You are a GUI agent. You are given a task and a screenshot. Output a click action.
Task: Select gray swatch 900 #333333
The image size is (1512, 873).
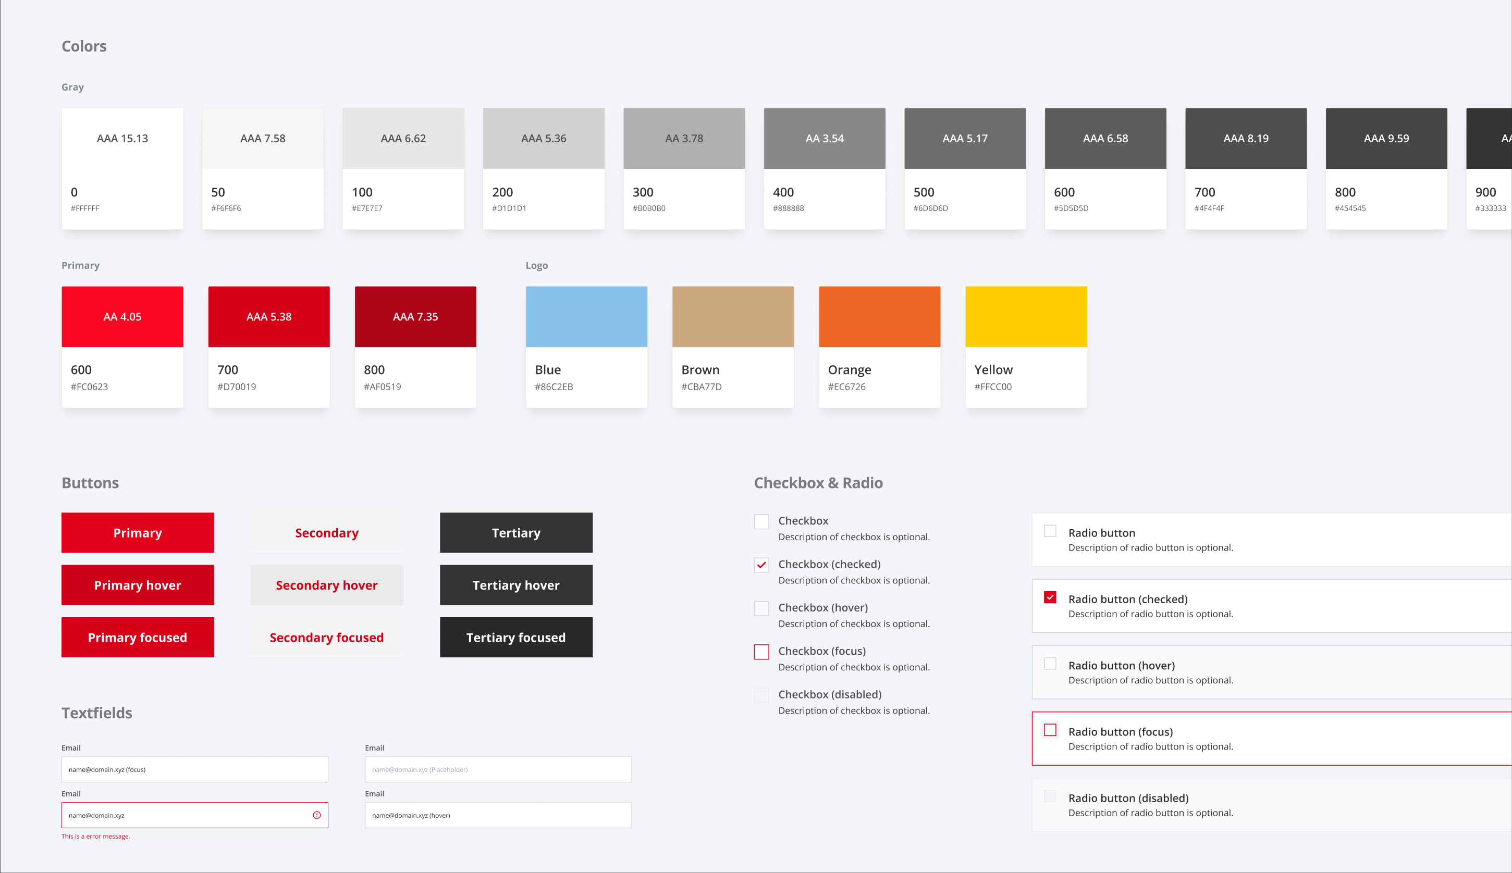coord(1489,168)
